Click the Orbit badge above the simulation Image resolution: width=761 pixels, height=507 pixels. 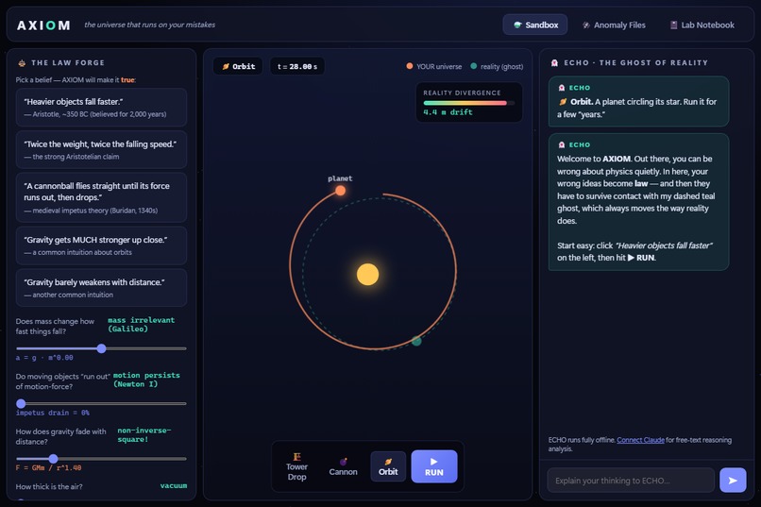238,66
